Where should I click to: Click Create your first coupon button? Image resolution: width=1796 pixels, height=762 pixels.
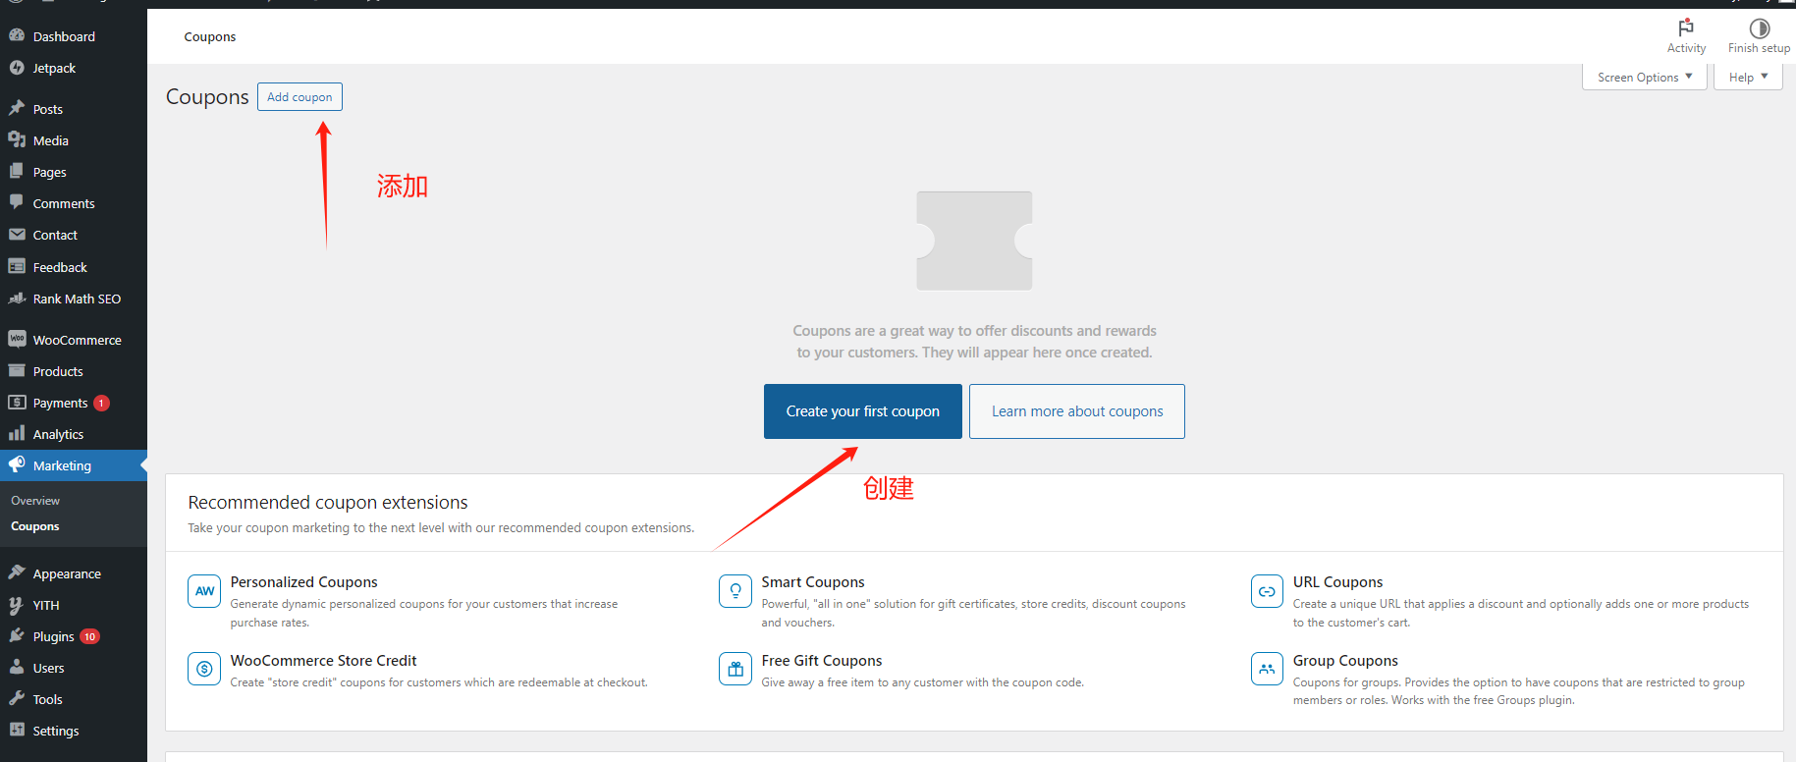coord(863,411)
